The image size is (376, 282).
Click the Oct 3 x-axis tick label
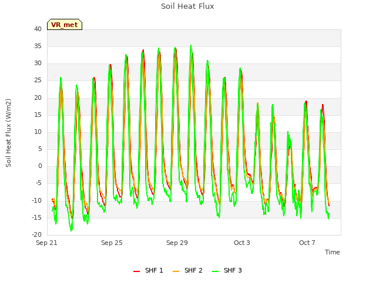coord(242,243)
